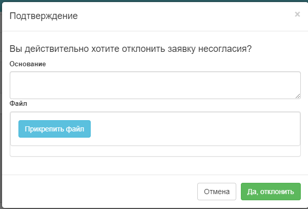Image resolution: width=308 pixels, height=209 pixels.
Task: Click the Файл field label
Action: coord(18,104)
